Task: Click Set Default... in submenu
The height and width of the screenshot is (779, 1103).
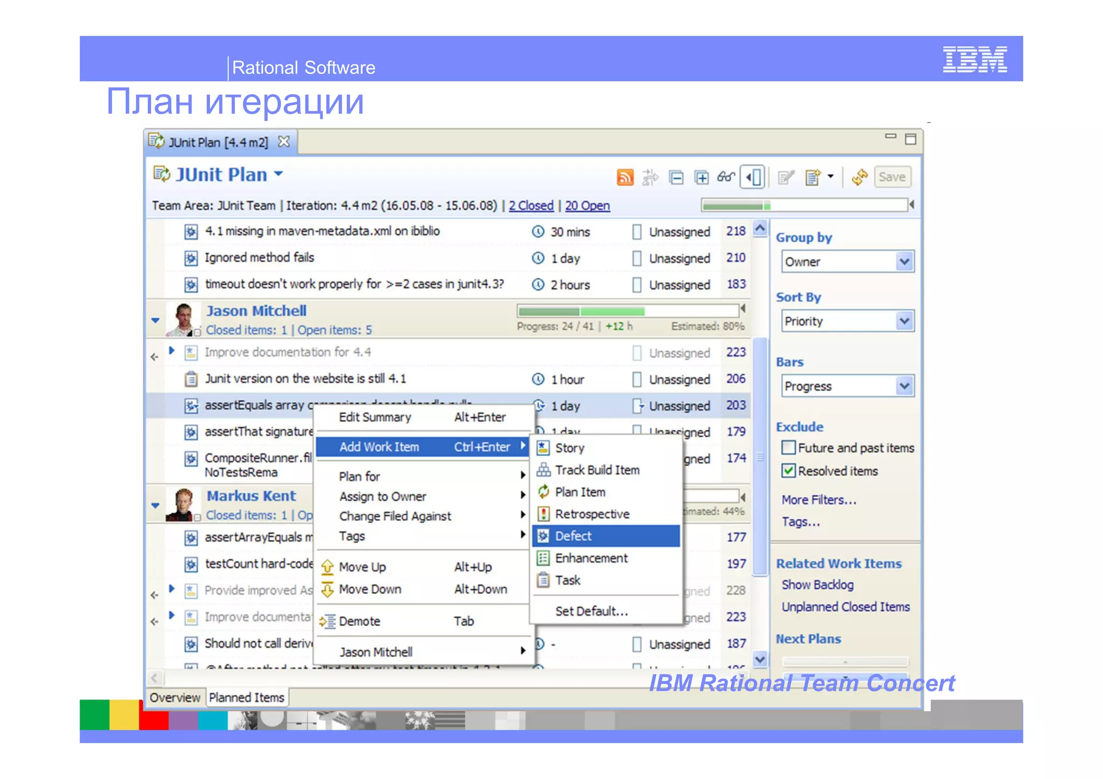Action: [x=606, y=611]
